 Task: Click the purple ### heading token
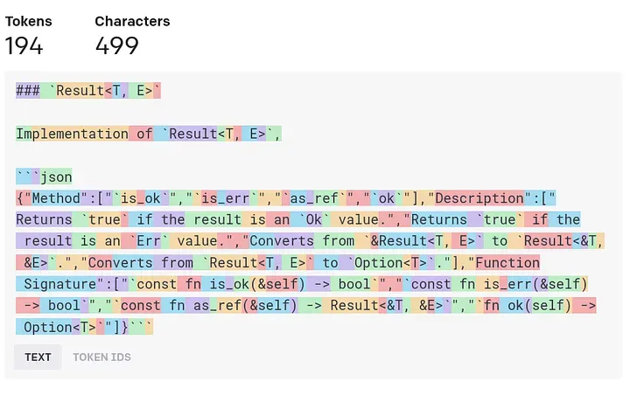click(x=28, y=91)
